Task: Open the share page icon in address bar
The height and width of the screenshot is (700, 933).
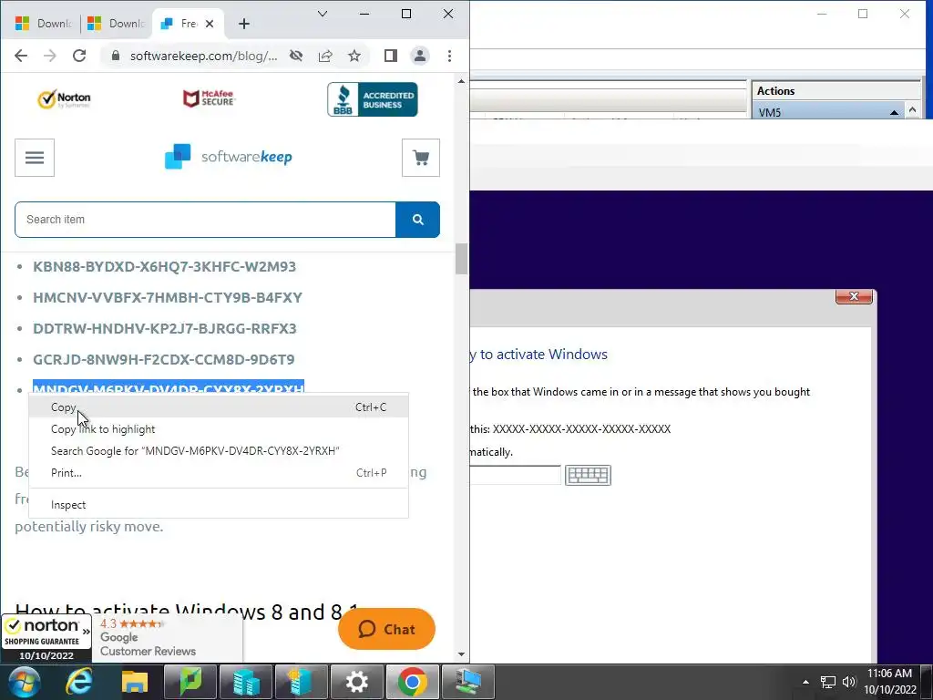Action: click(325, 56)
